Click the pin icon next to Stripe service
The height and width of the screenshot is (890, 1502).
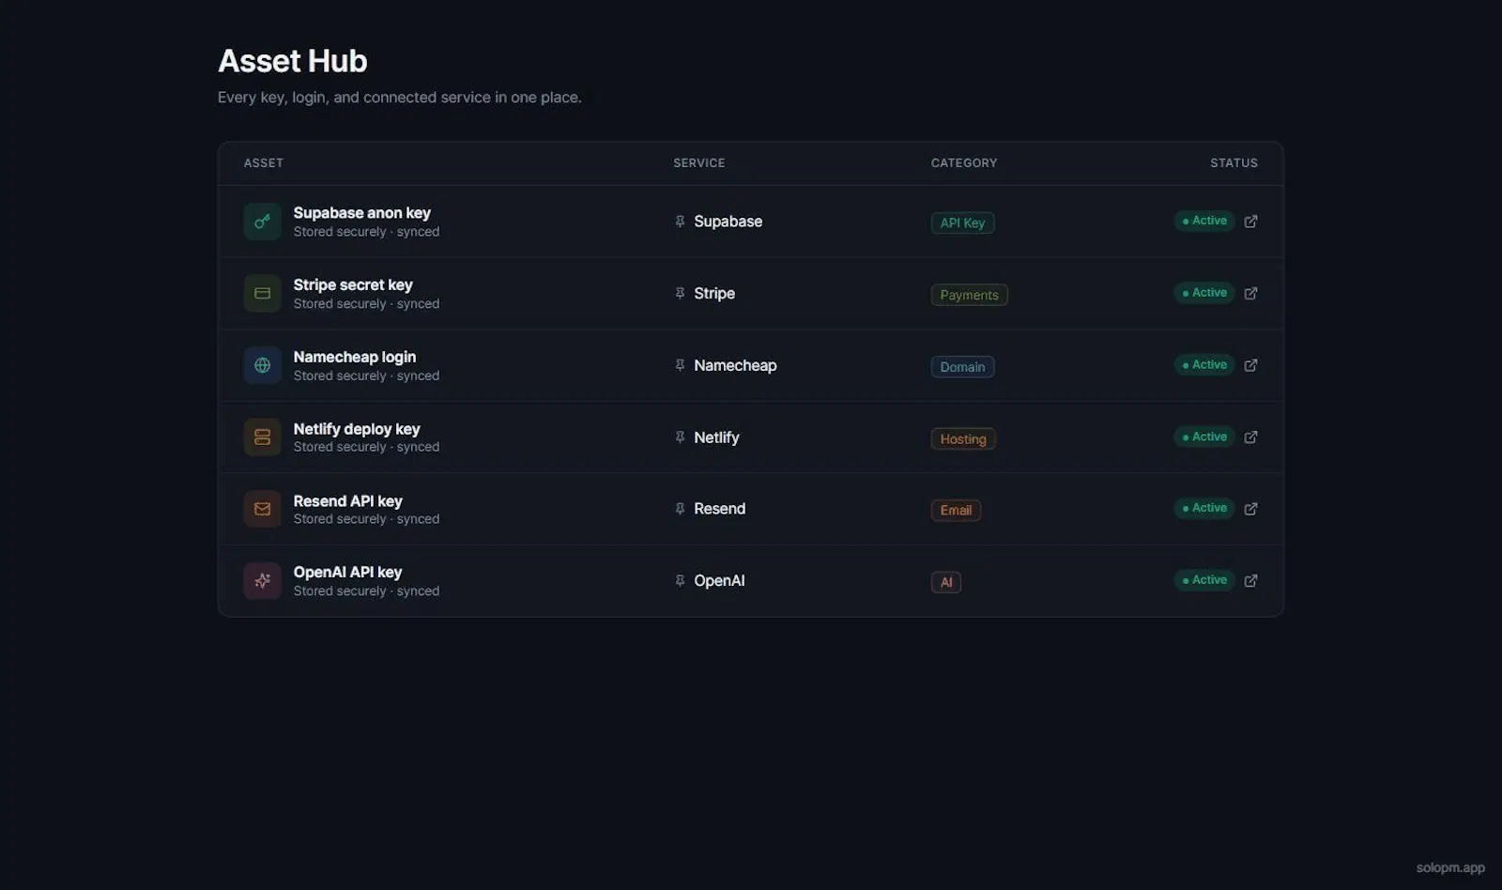(680, 293)
